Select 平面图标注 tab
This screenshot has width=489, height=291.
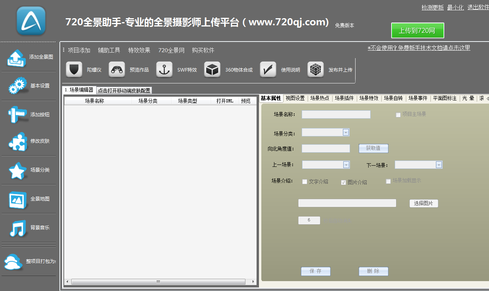[x=445, y=98]
